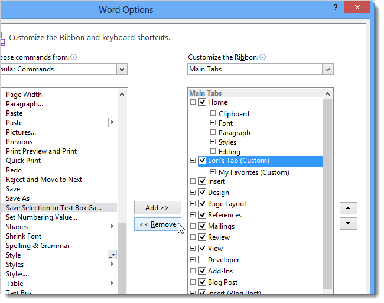Collapse the Home tab node
The width and height of the screenshot is (384, 303).
click(x=193, y=102)
